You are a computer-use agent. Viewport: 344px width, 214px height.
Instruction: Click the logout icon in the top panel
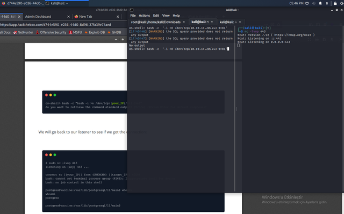(342, 3)
